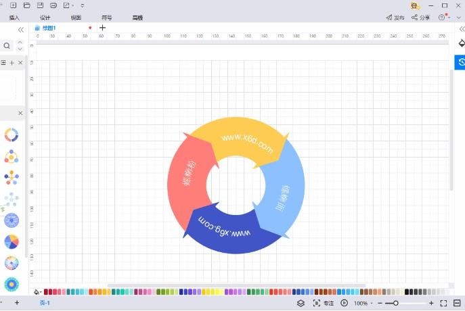465x311 pixels.
Task: Click the 分享 share button
Action: coord(421,18)
